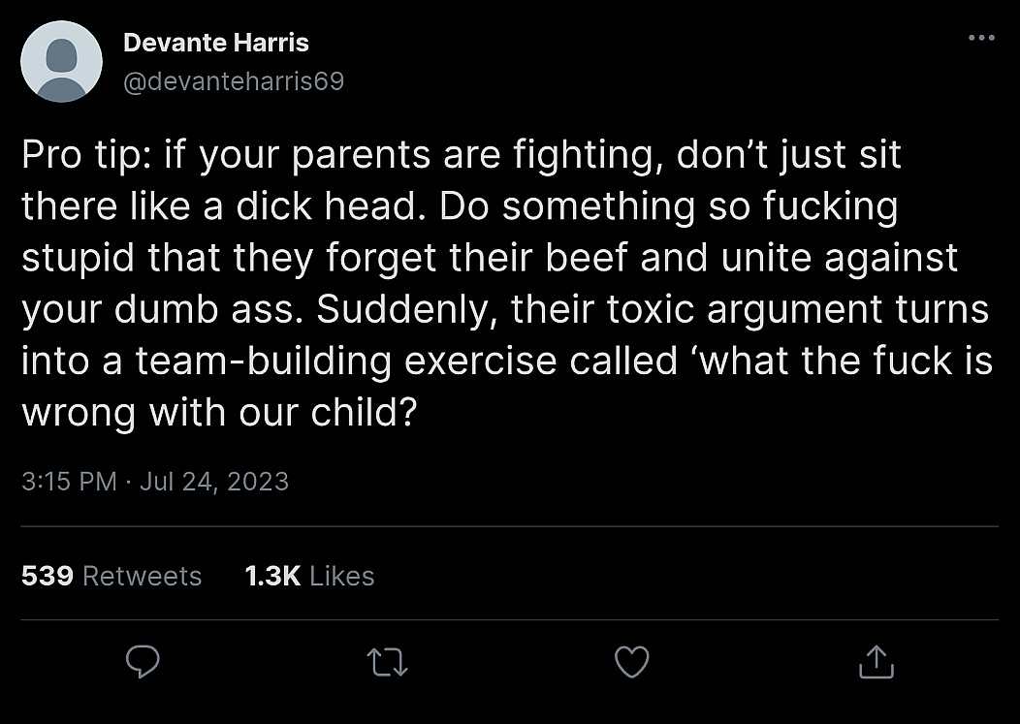1020x724 pixels.
Task: Click the words 'Pro tip:' in tweet
Action: [x=82, y=156]
